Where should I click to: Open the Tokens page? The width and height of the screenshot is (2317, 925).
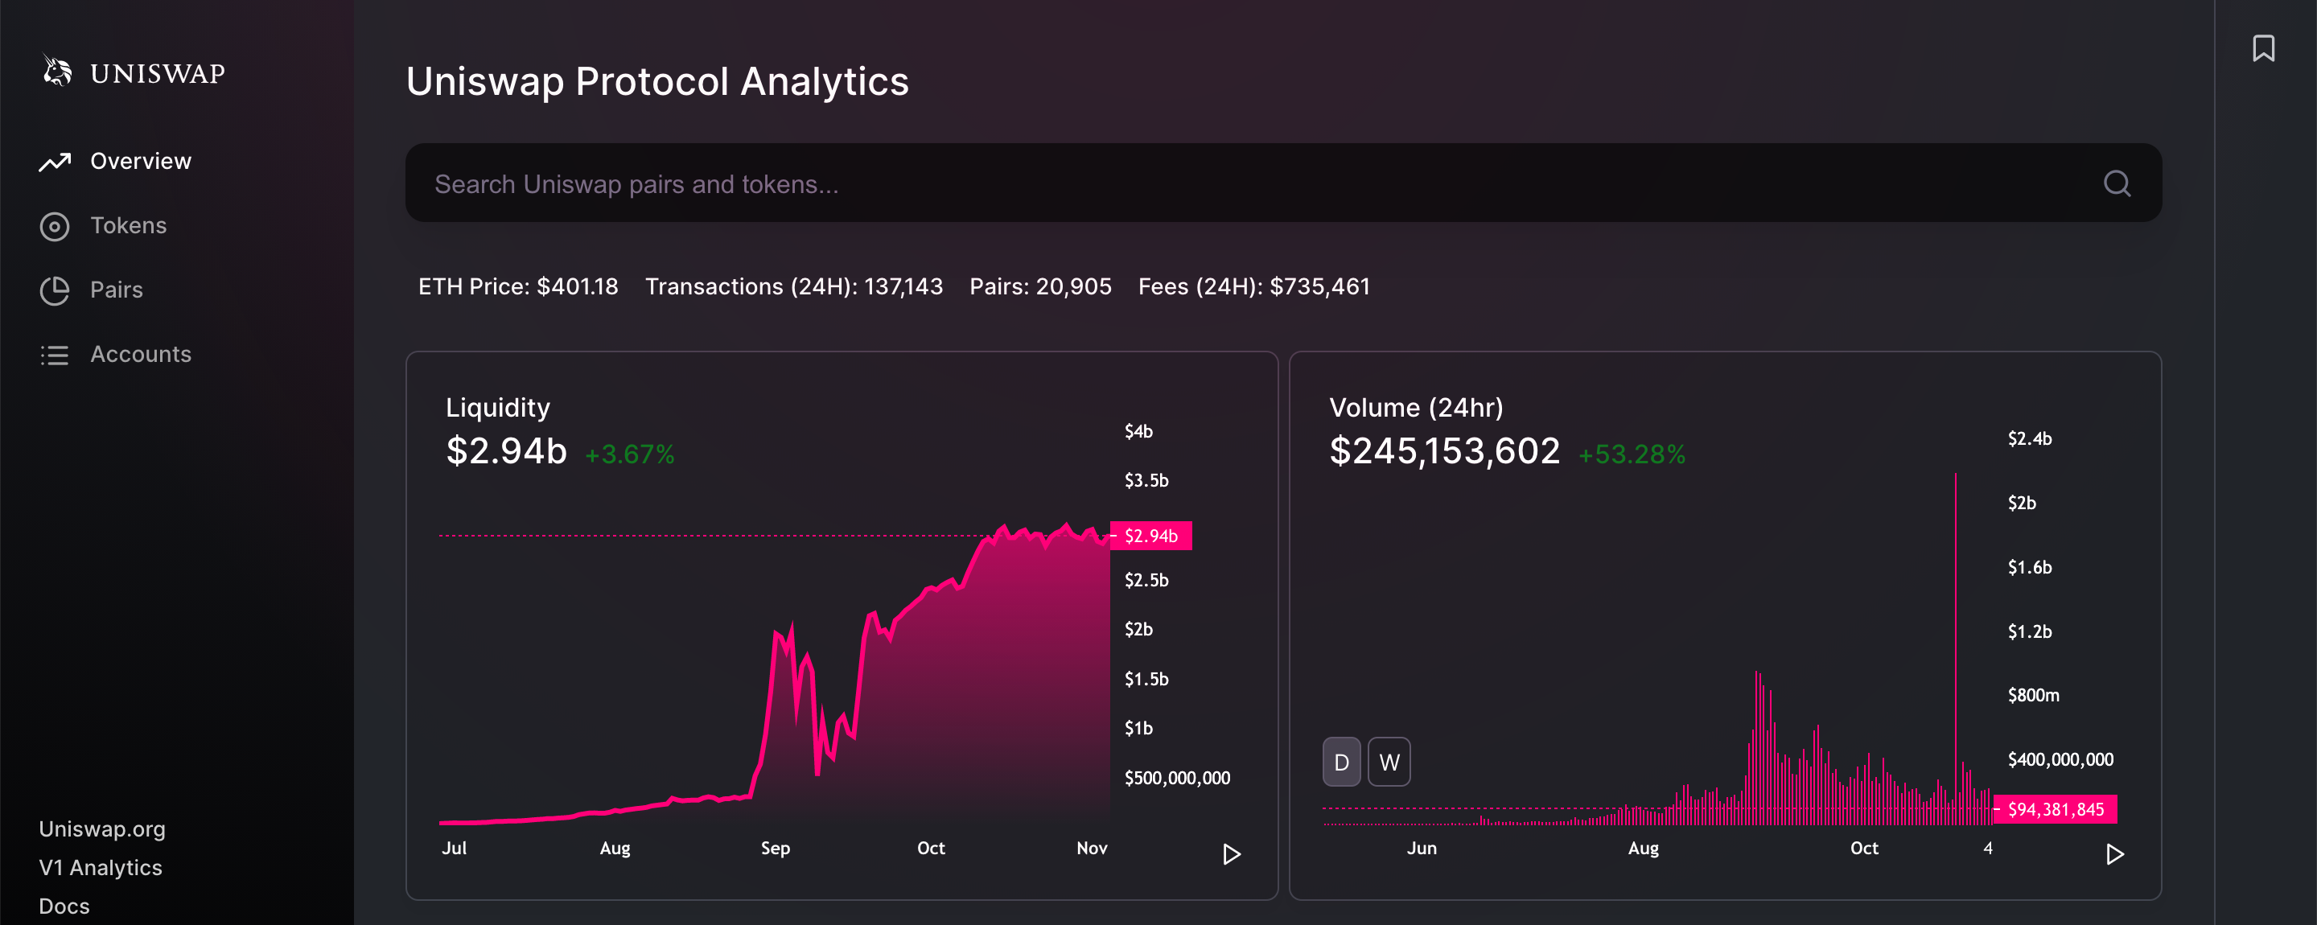point(129,226)
